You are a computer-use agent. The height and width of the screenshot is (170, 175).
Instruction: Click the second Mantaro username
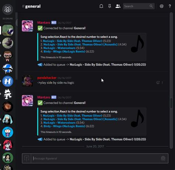tap(44, 97)
